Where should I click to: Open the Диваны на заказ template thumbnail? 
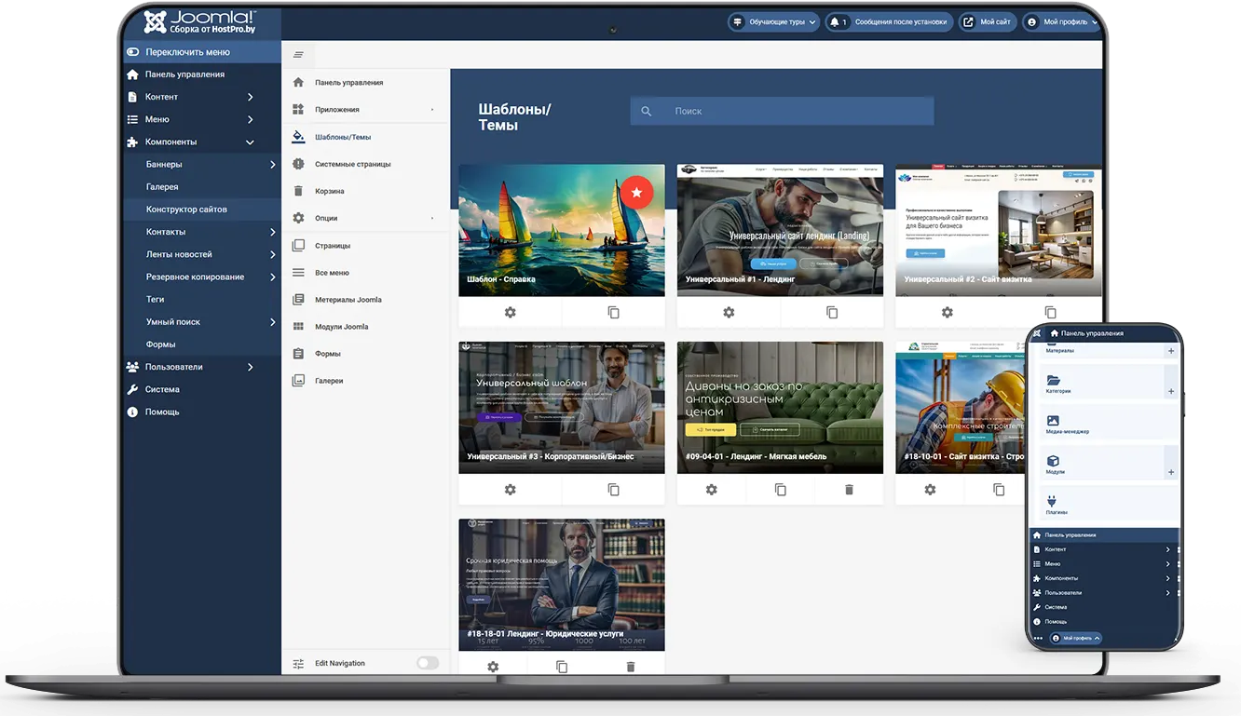point(780,408)
